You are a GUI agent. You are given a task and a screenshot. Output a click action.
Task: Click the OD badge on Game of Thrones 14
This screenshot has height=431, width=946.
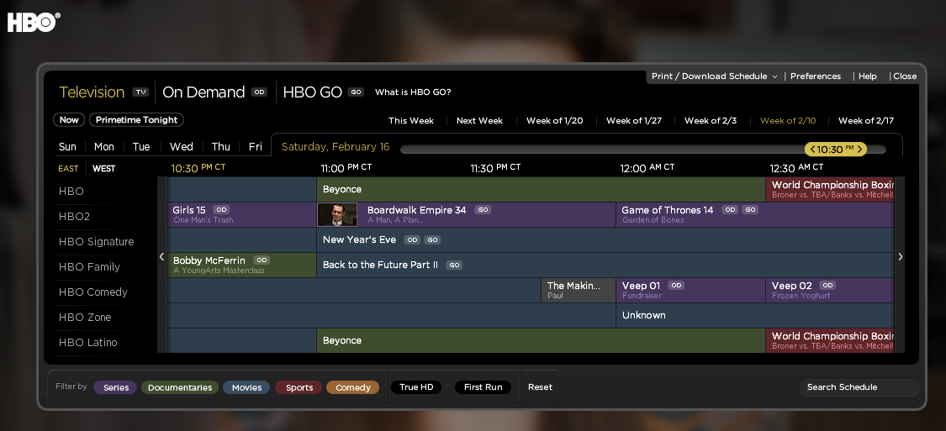pyautogui.click(x=730, y=210)
